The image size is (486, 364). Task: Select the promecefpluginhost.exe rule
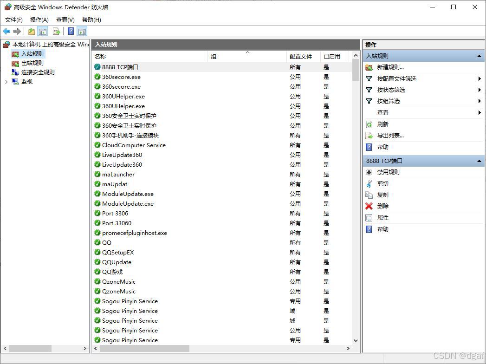(x=222, y=233)
